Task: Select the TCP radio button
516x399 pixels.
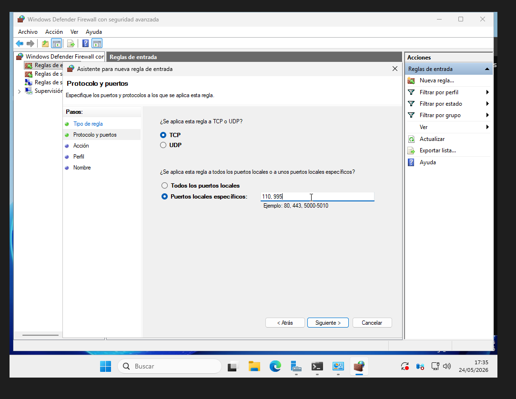Action: [163, 135]
